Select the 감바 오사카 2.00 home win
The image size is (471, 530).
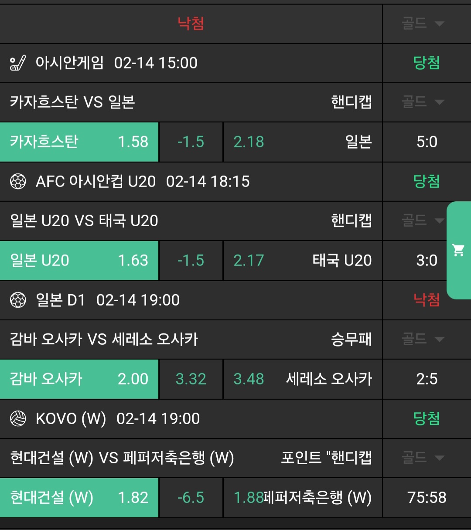point(79,379)
